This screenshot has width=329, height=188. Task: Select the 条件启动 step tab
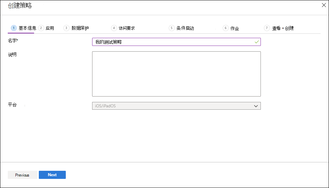coord(181,28)
